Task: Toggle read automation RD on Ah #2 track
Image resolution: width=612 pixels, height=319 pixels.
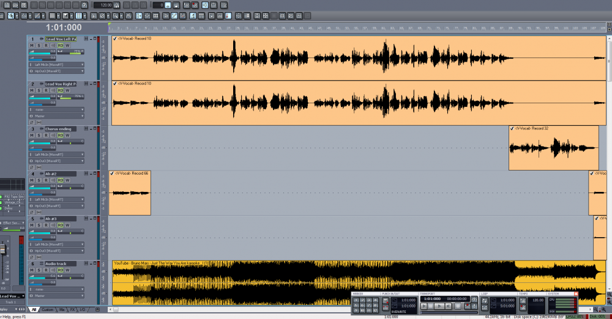Action: tap(61, 180)
